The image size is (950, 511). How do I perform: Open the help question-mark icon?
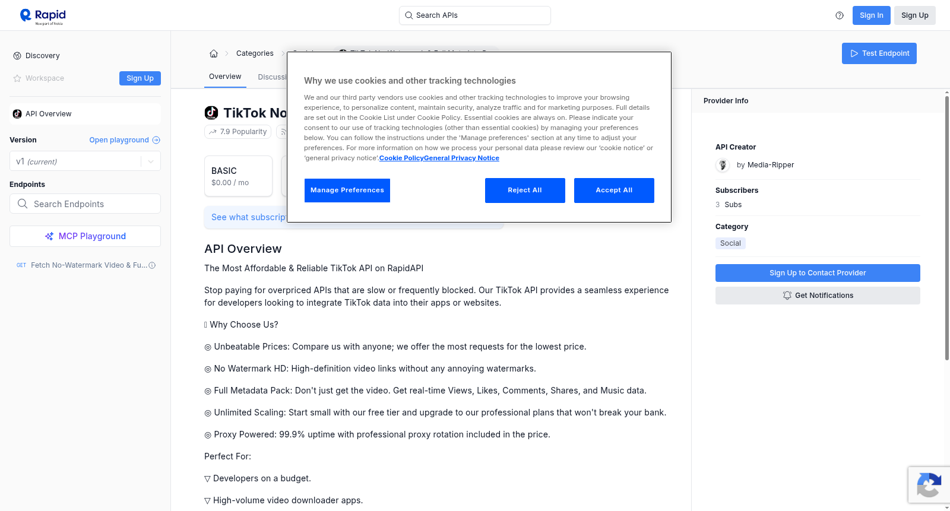tap(840, 15)
